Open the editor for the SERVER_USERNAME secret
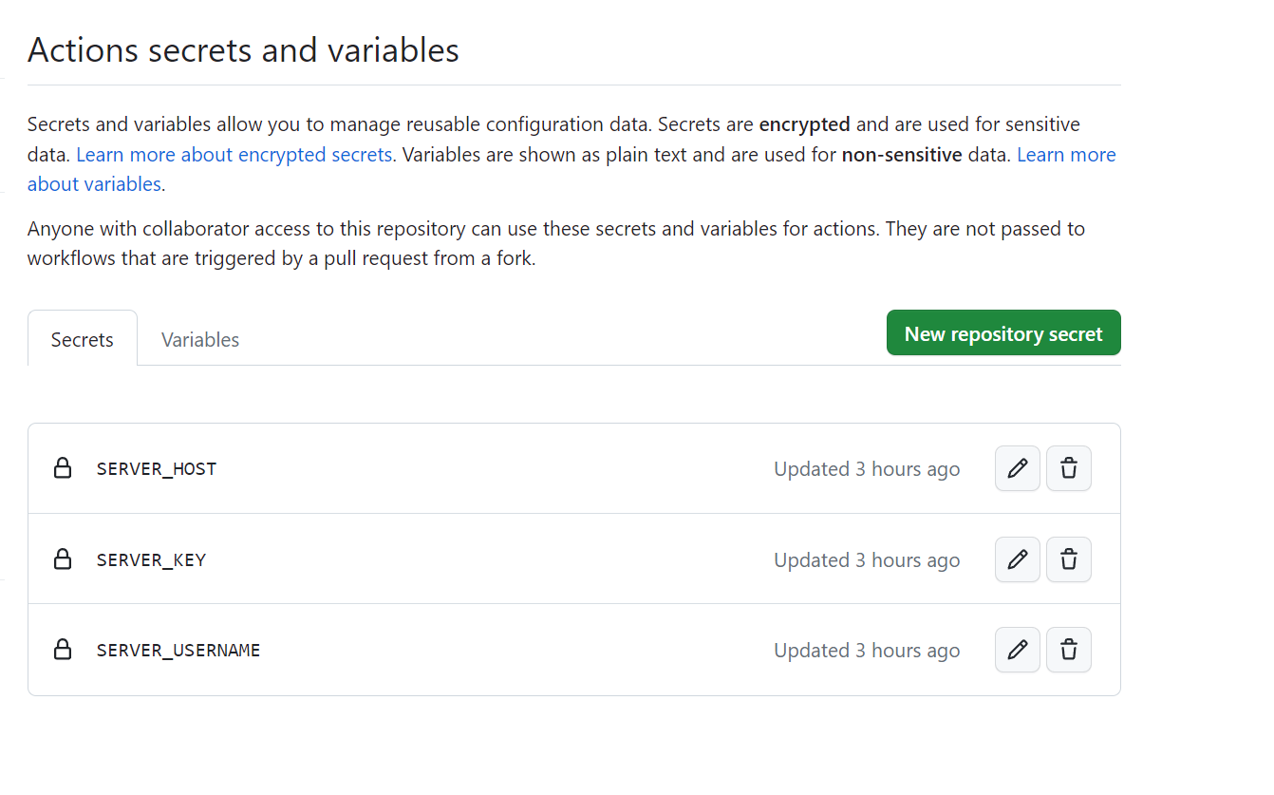The image size is (1274, 795). coord(1018,650)
